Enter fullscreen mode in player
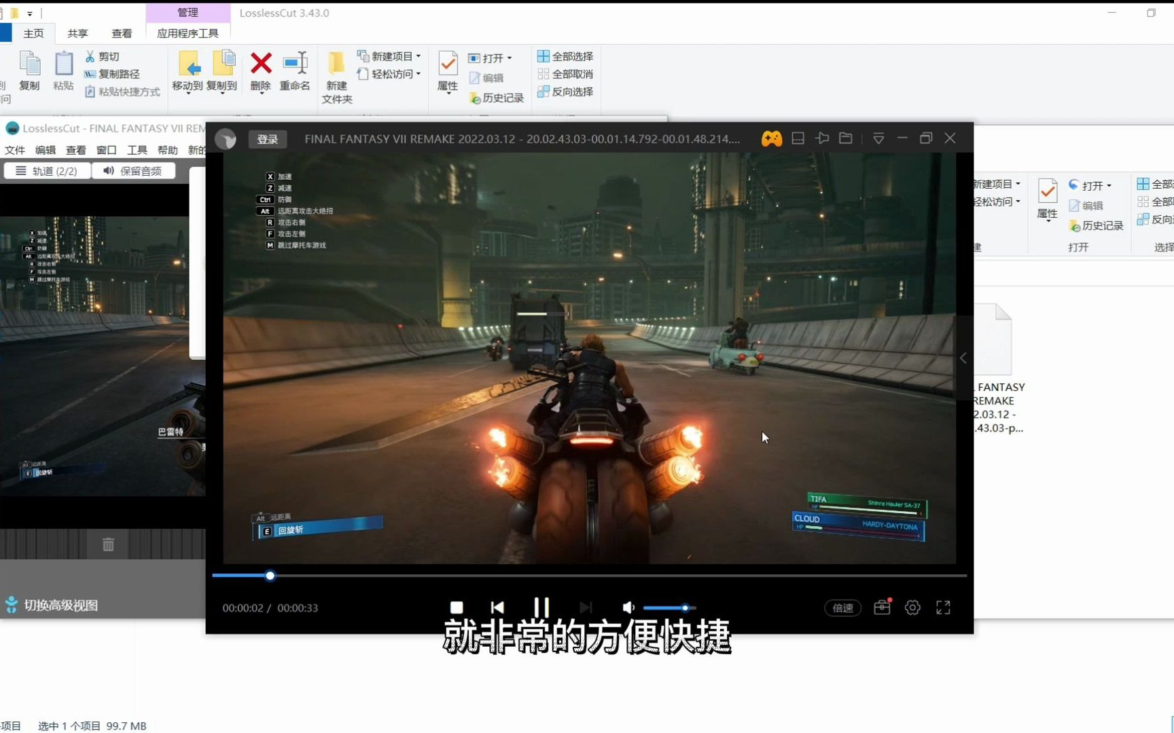This screenshot has width=1174, height=733. click(943, 607)
